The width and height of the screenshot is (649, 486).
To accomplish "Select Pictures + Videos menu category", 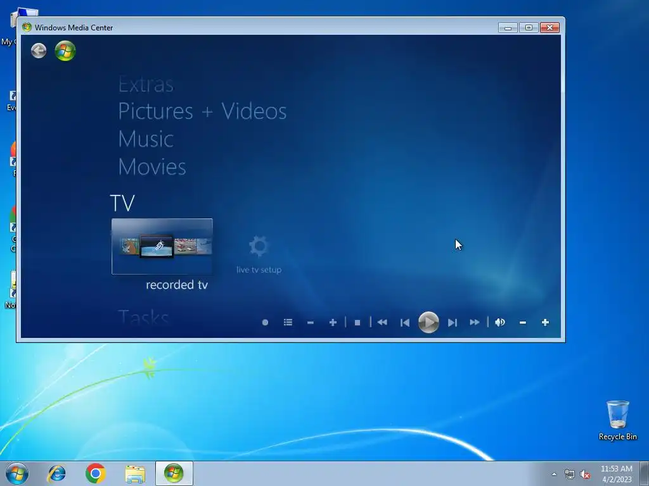I will pos(202,111).
